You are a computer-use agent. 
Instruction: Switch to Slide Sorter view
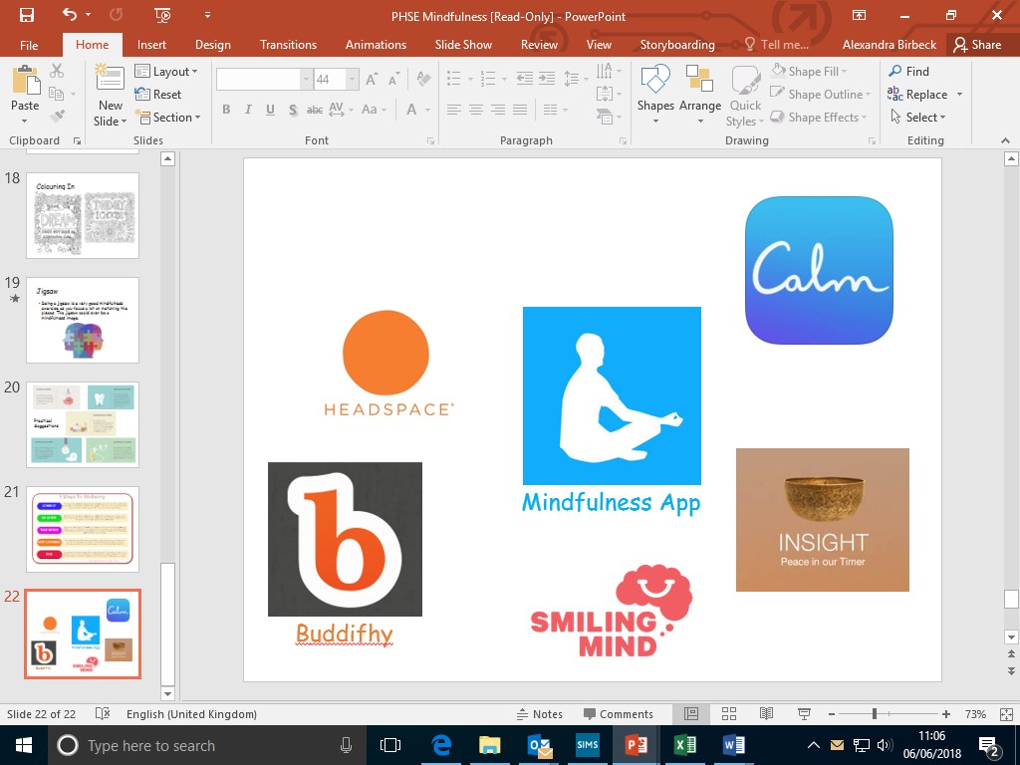click(728, 713)
